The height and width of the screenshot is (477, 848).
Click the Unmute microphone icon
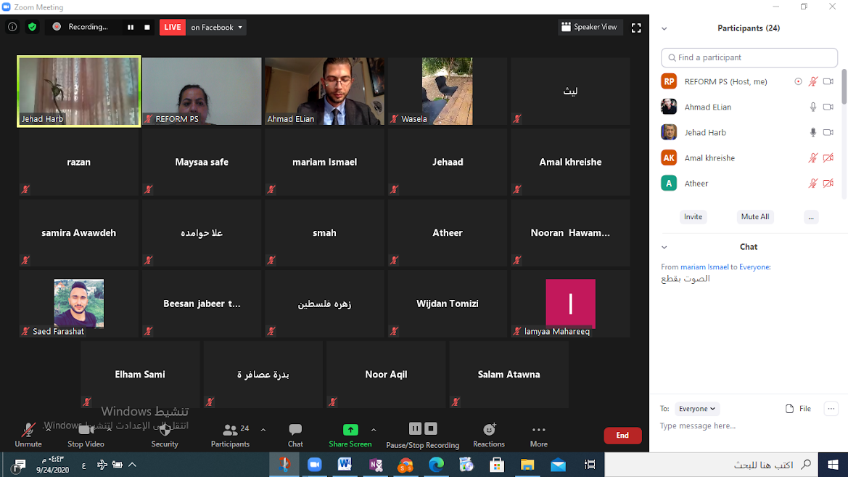click(28, 430)
